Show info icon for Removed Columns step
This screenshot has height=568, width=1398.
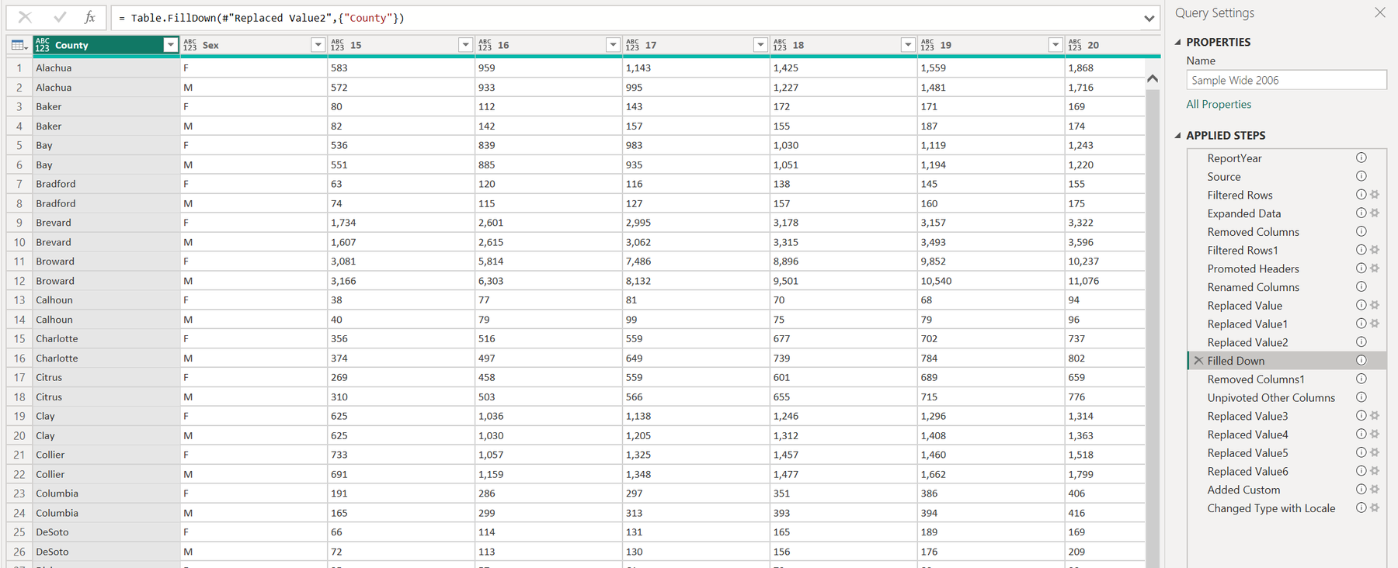coord(1361,231)
